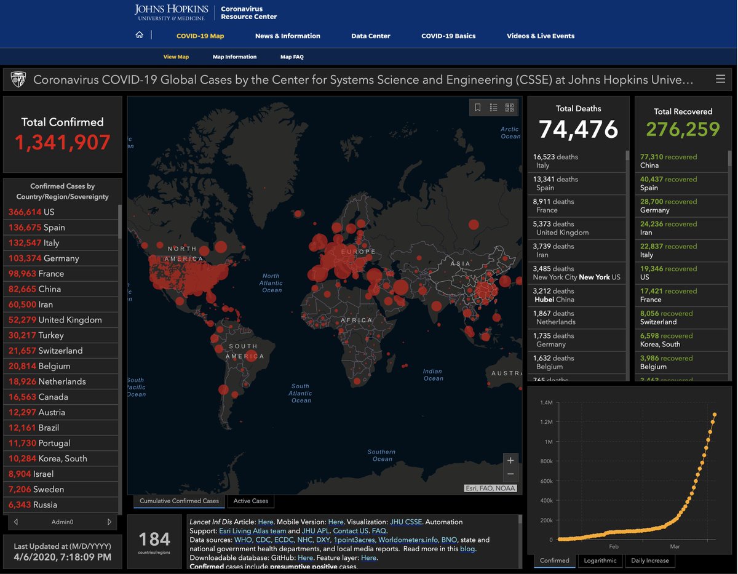The height and width of the screenshot is (574, 738).
Task: Select Russia 6,343 confirmed row
Action: [61, 504]
